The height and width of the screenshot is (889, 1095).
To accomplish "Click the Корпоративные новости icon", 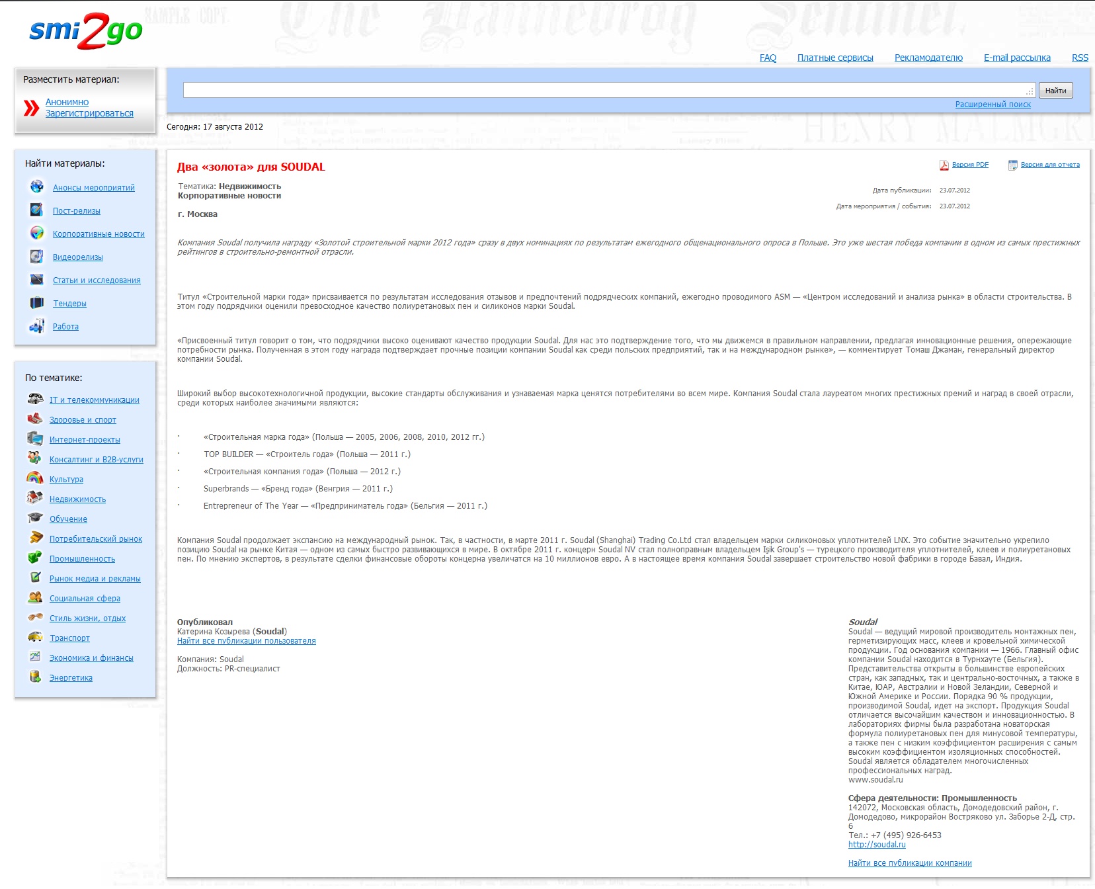I will [37, 233].
